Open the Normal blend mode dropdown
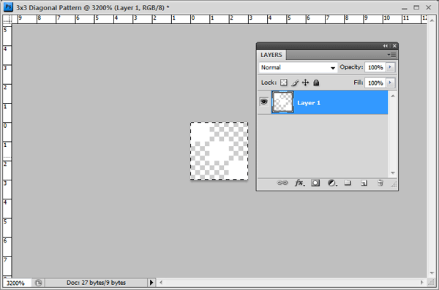439x290 pixels. [x=298, y=67]
